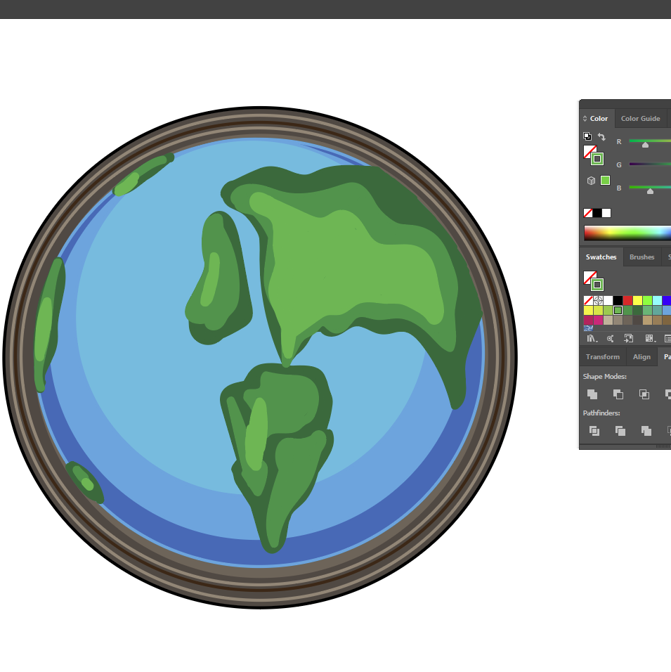Click the out-of-web-color cube icon

591,181
